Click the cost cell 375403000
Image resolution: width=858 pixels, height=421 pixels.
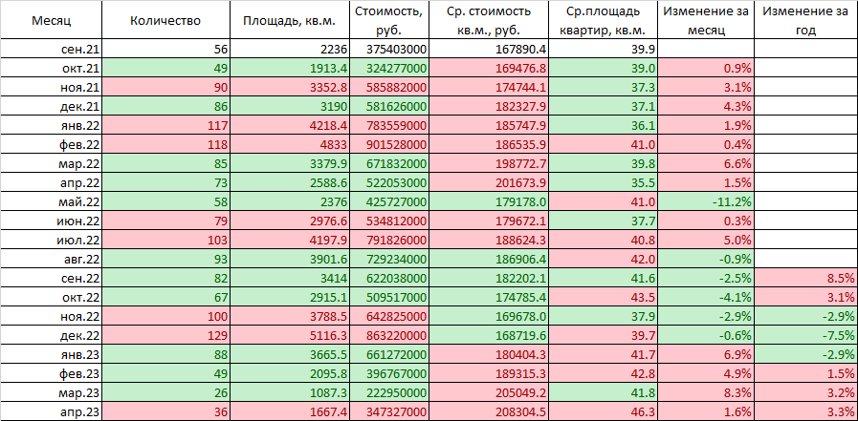[x=388, y=50]
